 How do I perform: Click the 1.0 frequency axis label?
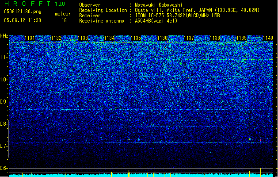(x=4, y=80)
